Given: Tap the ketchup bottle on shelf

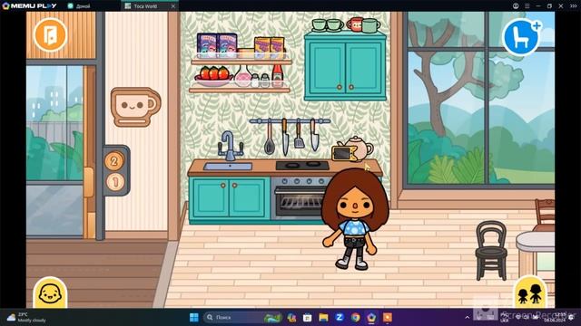Looking at the screenshot, I should [278, 75].
